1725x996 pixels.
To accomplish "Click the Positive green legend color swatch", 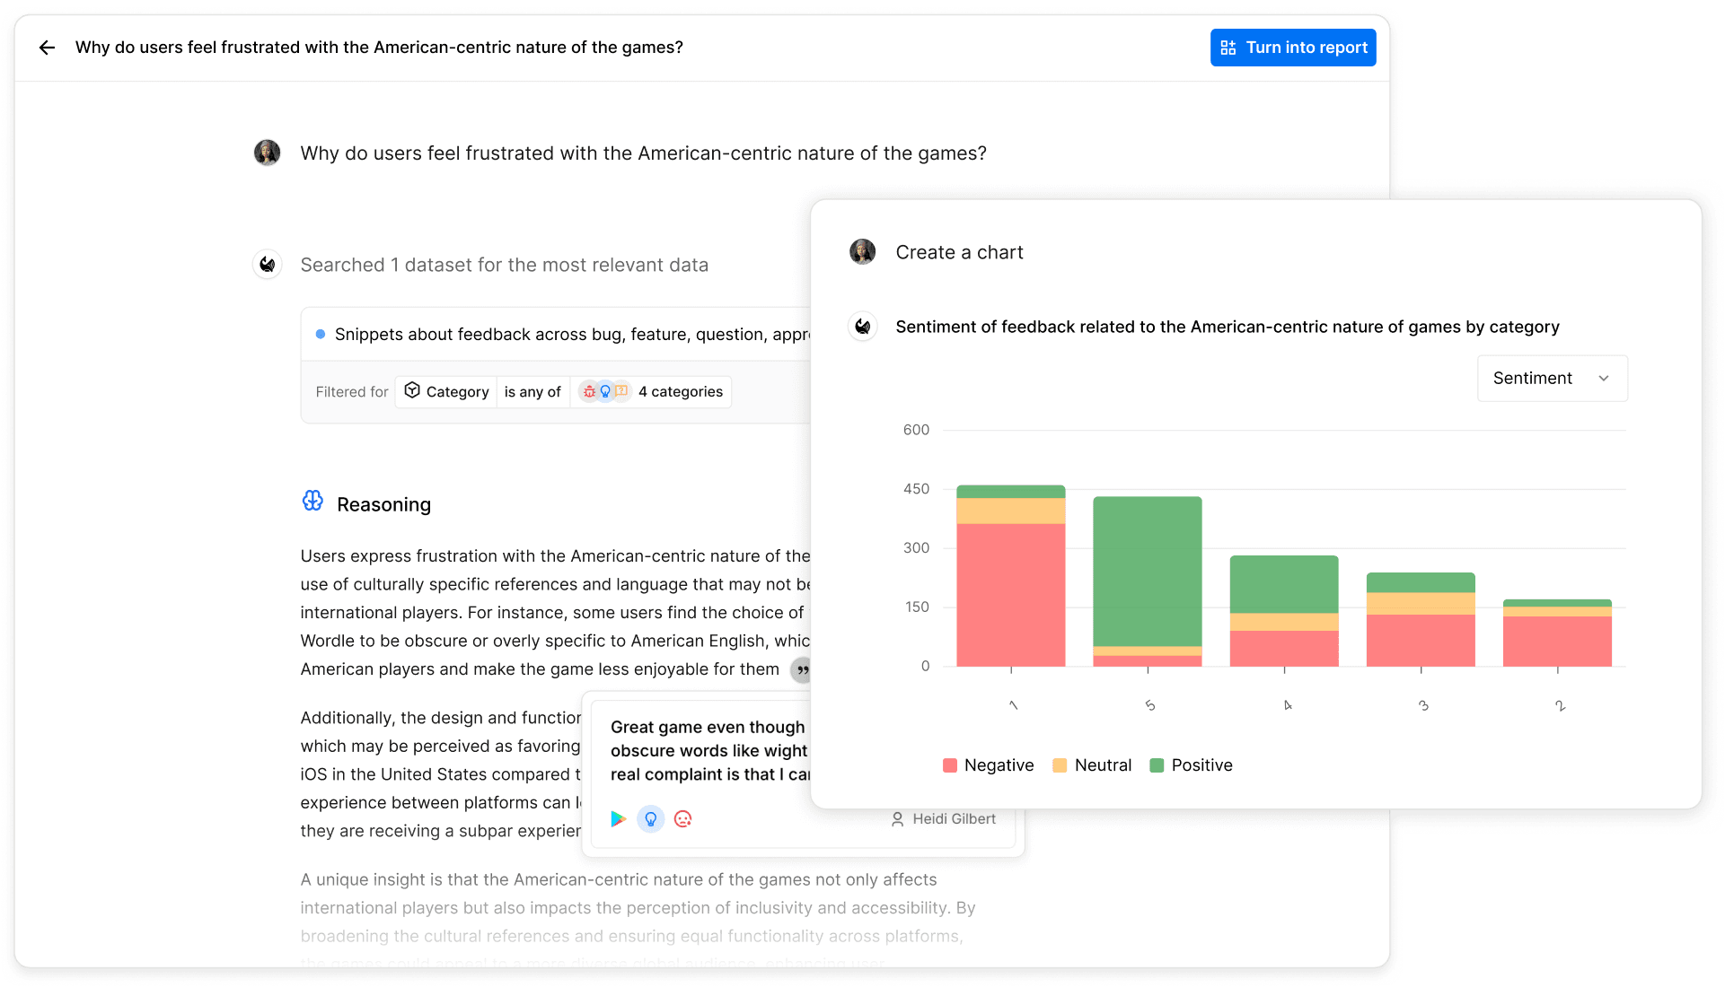I will [1157, 765].
